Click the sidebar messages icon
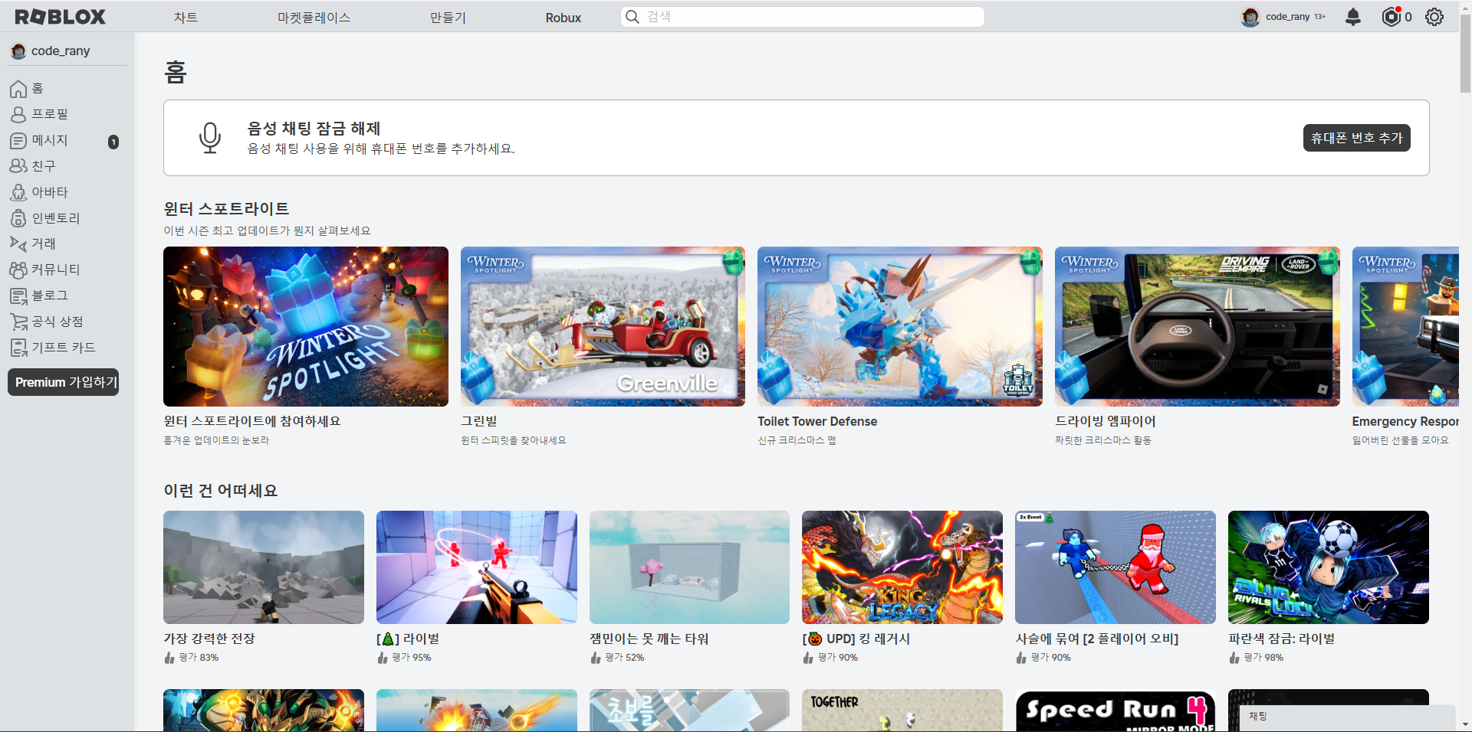This screenshot has width=1472, height=732. click(x=18, y=140)
